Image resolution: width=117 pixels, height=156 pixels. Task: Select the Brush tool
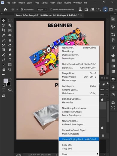click(4, 40)
